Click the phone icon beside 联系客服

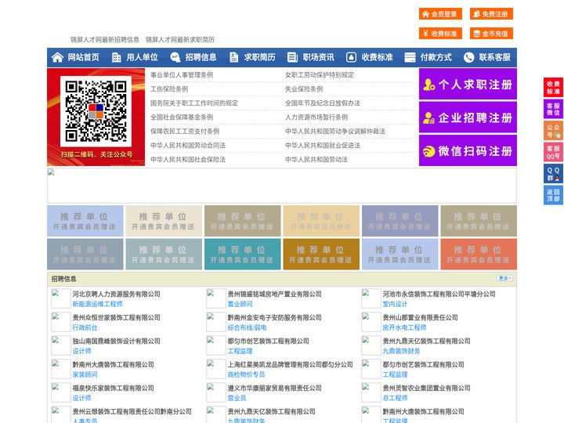click(468, 57)
